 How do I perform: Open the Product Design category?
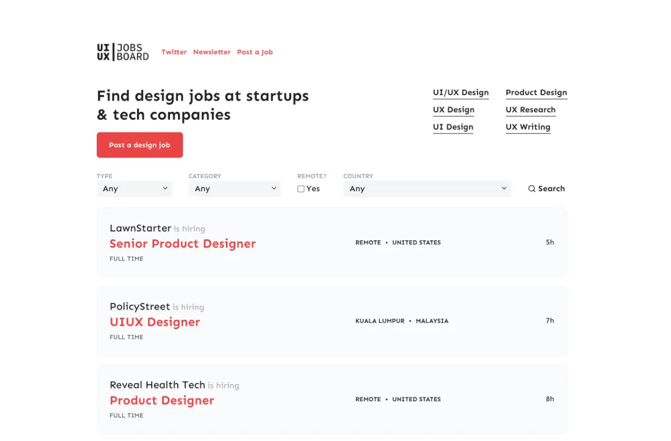point(536,92)
